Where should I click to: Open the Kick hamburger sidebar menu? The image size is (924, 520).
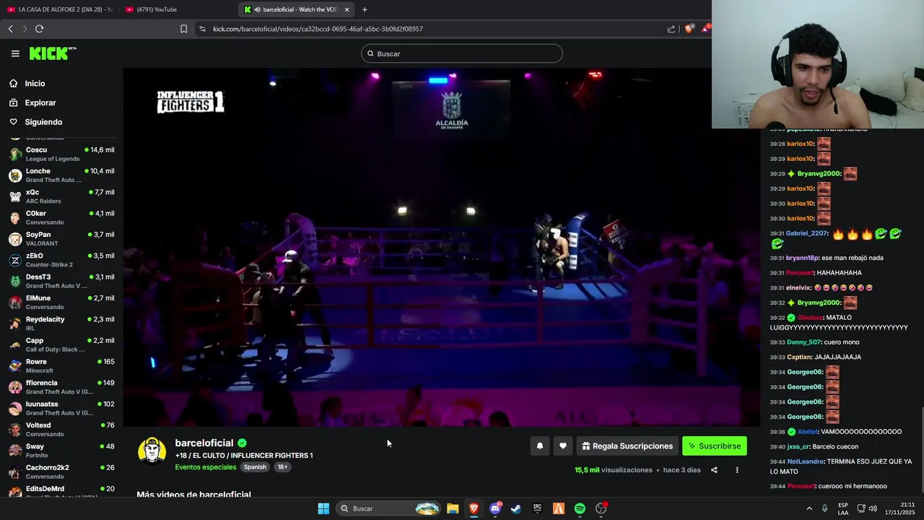click(15, 53)
